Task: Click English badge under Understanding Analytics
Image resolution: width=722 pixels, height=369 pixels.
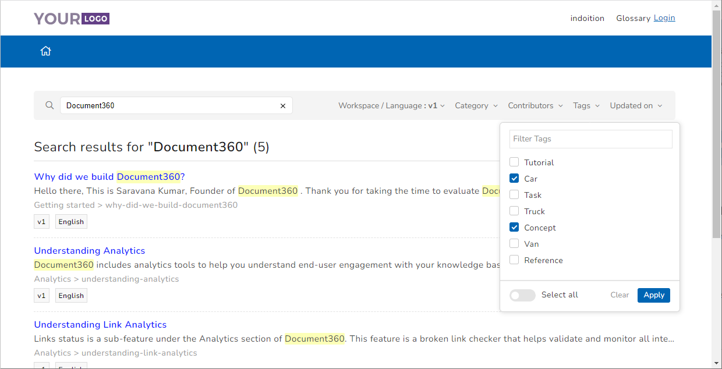Action: (71, 295)
